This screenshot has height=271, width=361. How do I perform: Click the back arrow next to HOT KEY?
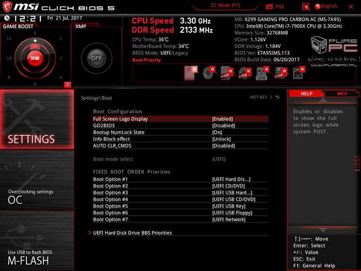pos(277,97)
